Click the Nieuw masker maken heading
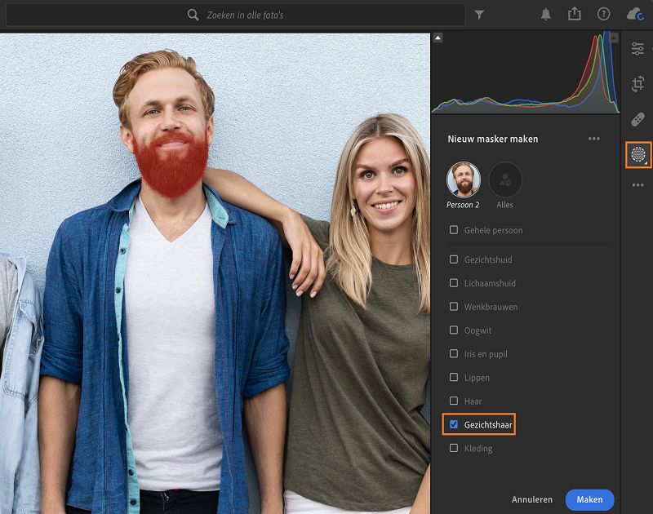Image resolution: width=653 pixels, height=514 pixels. pyautogui.click(x=493, y=139)
